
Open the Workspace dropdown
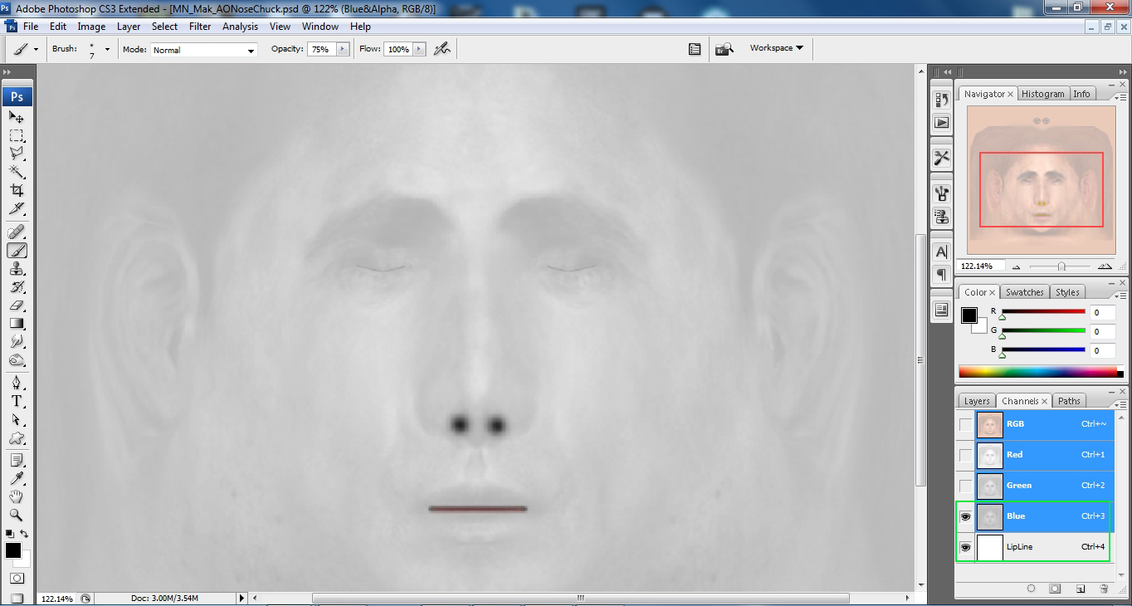(777, 48)
